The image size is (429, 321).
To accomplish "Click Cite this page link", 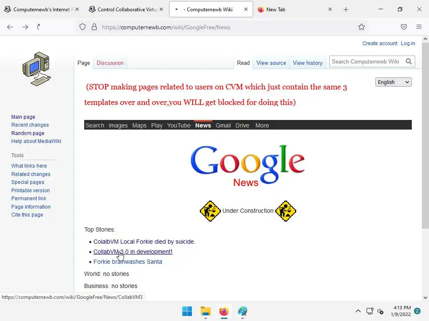I will coord(27,215).
